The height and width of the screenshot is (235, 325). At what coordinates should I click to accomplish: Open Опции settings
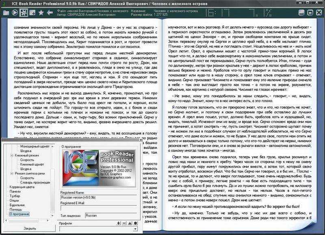click(14, 200)
